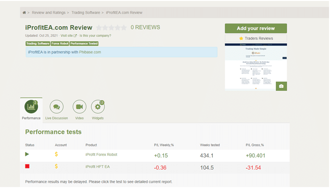Open the Visit site link
Image resolution: width=330 pixels, height=188 pixels.
66,35
